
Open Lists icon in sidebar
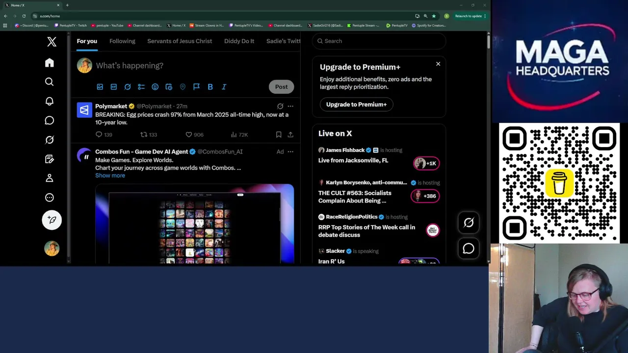click(49, 159)
